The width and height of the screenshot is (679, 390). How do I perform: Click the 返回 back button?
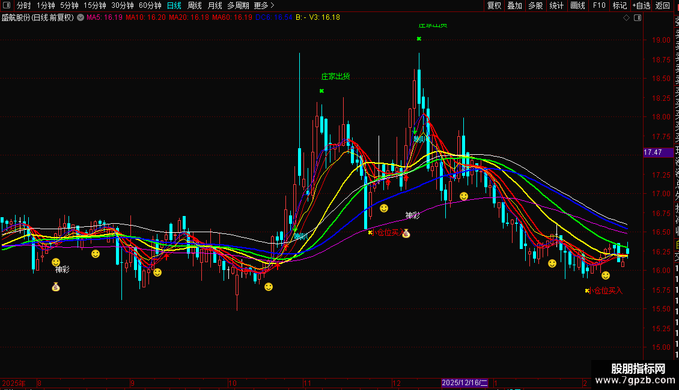click(663, 5)
